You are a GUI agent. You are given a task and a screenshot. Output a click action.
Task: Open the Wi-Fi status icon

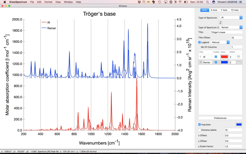180,2
